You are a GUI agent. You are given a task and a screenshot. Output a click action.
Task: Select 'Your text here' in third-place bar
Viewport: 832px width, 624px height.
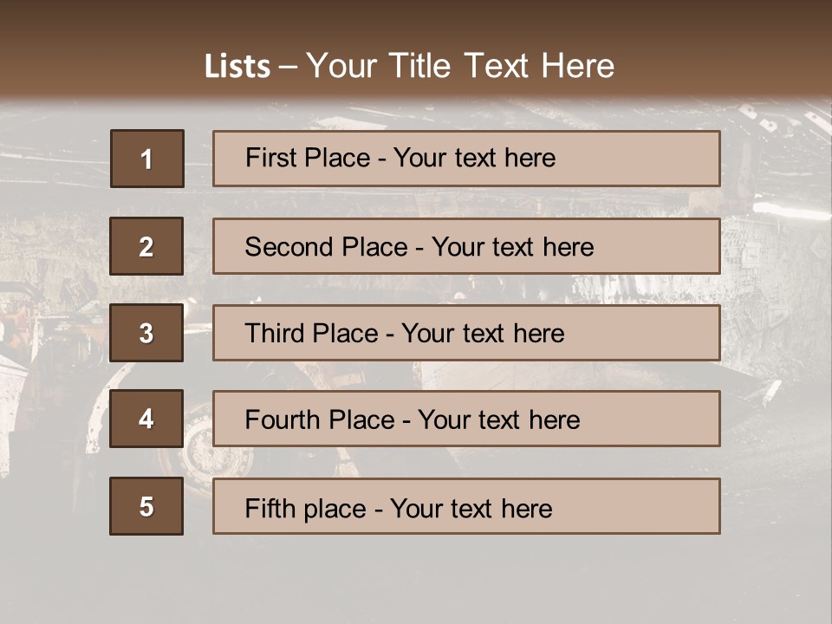click(483, 334)
